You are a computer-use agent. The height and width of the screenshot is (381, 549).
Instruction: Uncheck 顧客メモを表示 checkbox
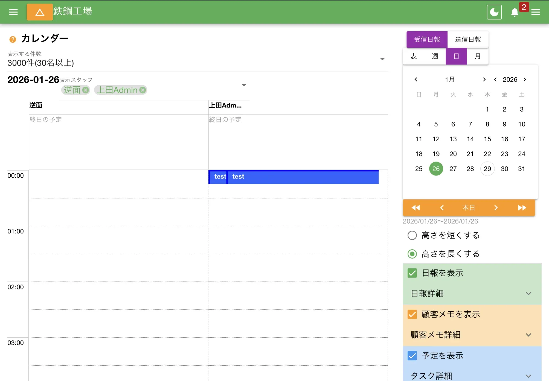(x=412, y=314)
